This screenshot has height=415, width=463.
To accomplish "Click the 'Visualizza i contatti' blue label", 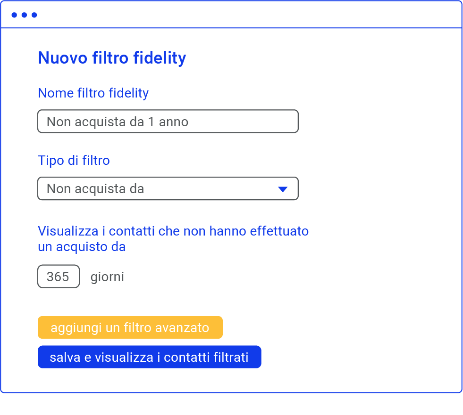I will click(174, 239).
